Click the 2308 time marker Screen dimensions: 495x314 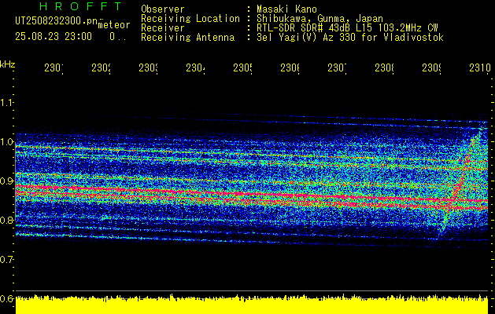click(384, 68)
